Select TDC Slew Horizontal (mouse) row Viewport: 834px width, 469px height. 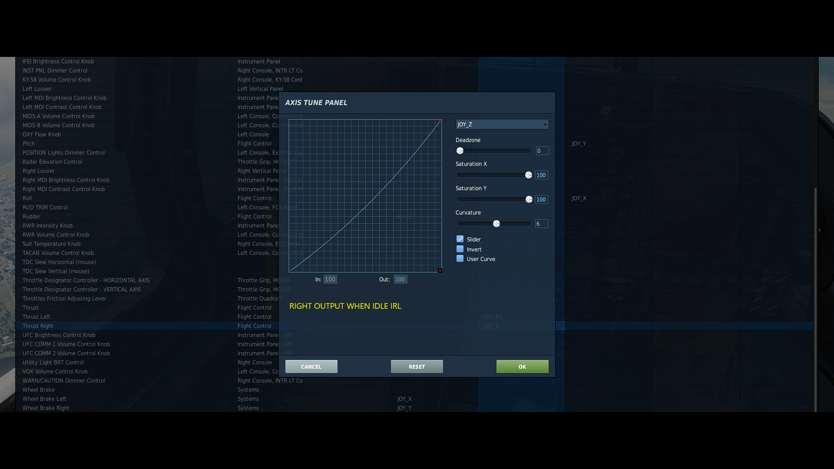click(x=414, y=262)
